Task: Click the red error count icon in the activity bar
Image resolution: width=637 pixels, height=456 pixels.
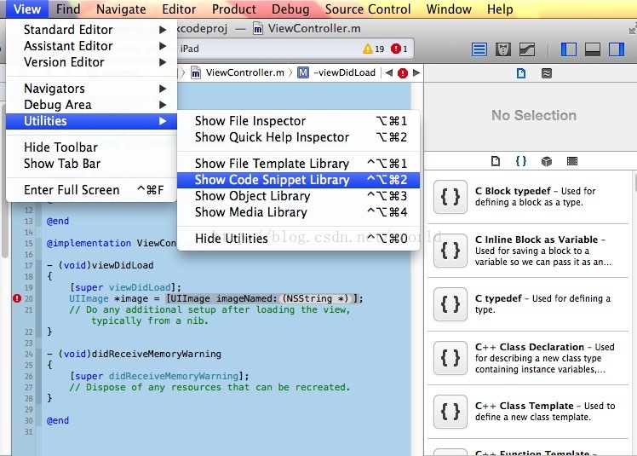Action: (395, 49)
